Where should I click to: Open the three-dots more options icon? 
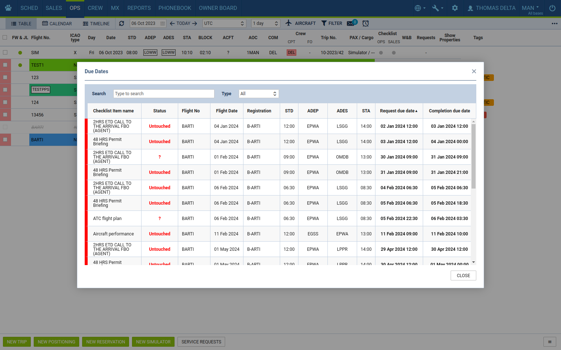pyautogui.click(x=554, y=23)
